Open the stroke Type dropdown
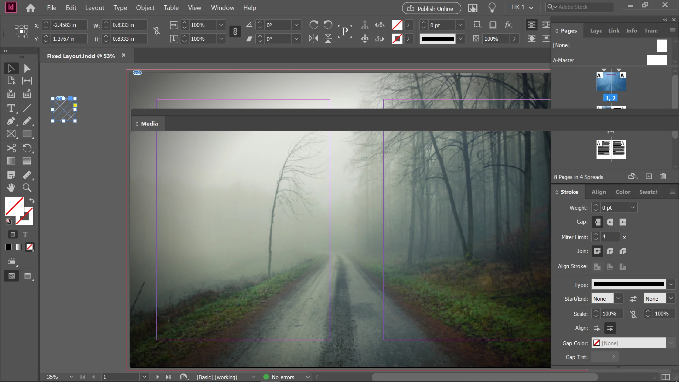This screenshot has height=382, width=679. [x=671, y=284]
